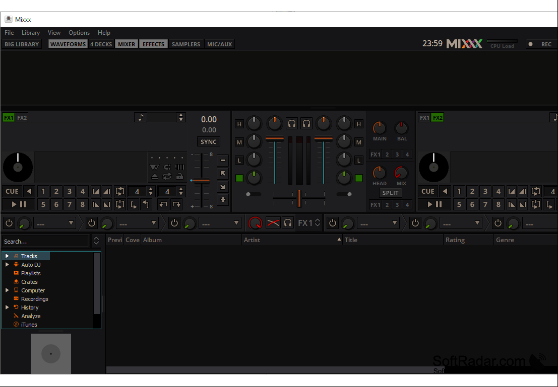
Task: Click the beatjump forward arrow on left deck
Action: (x=176, y=204)
